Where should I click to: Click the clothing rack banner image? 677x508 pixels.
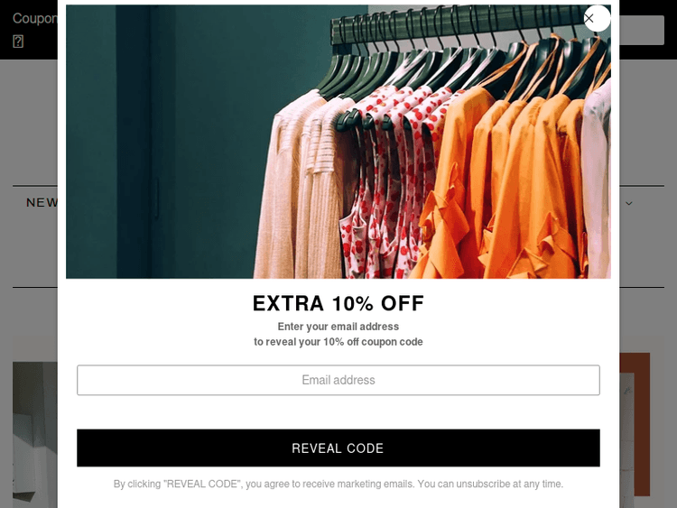click(x=338, y=142)
